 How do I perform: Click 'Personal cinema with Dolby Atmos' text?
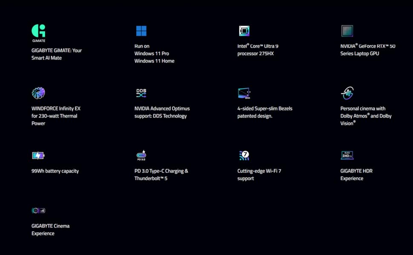(x=366, y=116)
